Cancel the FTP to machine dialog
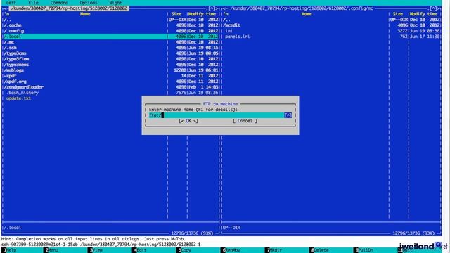 click(245, 121)
